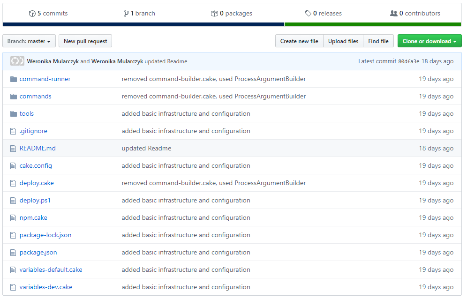Open the latest commit hash 80dfa3e
Screen dimensions: 467x299
tap(408, 61)
